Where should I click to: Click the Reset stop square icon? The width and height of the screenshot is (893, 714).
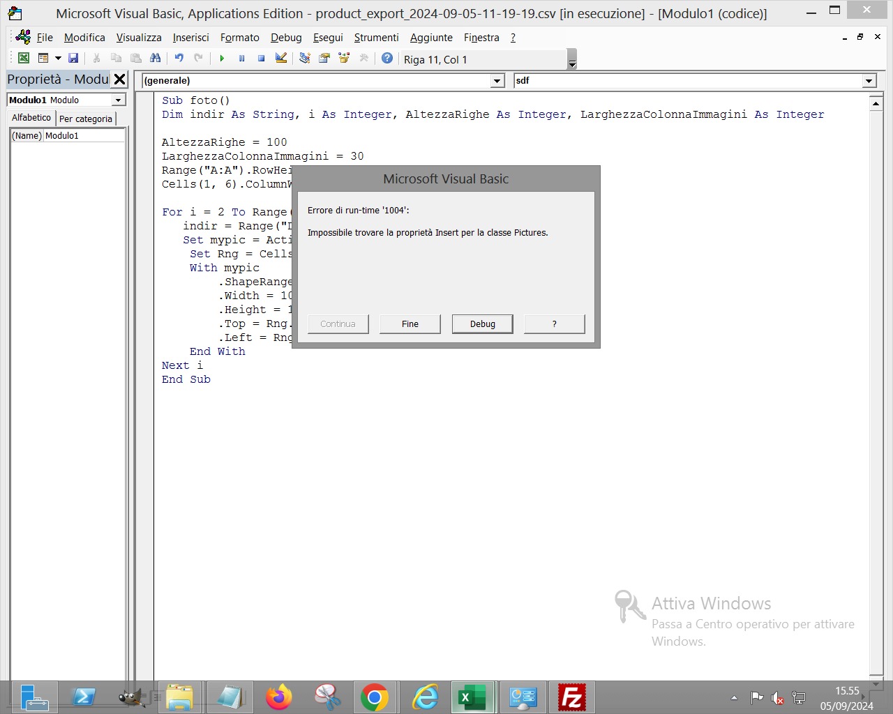261,59
